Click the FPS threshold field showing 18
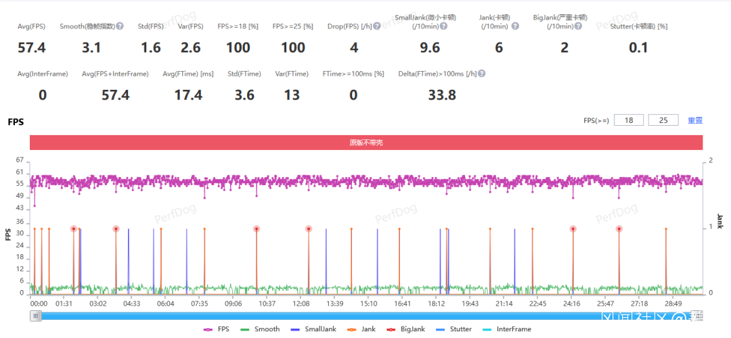Viewport: 731px width, 338px height. [x=629, y=120]
